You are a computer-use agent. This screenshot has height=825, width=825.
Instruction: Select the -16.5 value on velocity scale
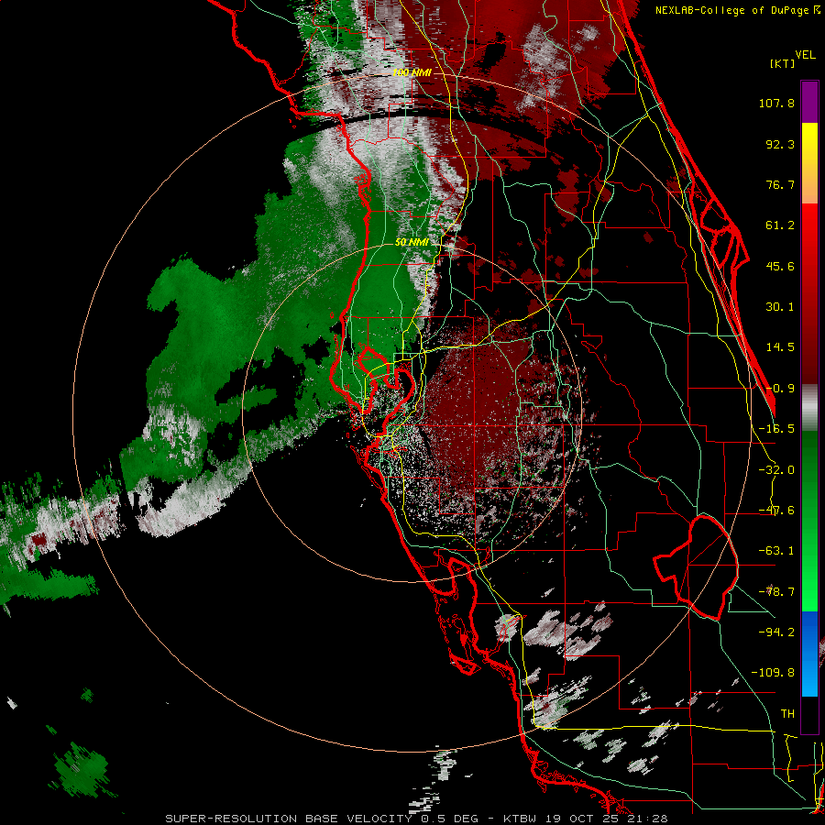click(776, 429)
